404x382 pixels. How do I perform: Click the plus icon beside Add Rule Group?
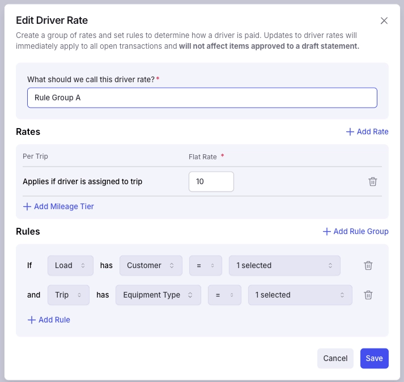pos(327,231)
